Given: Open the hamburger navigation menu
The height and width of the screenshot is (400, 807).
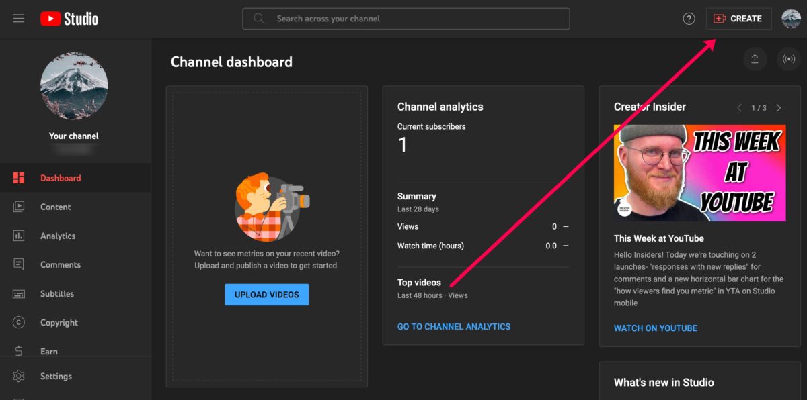Looking at the screenshot, I should 19,19.
